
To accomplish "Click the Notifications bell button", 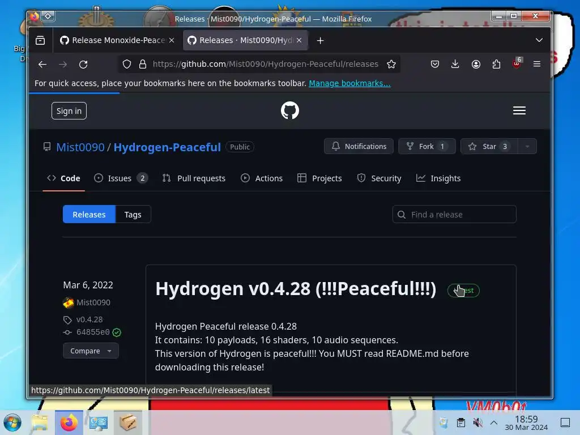I will coord(359,147).
